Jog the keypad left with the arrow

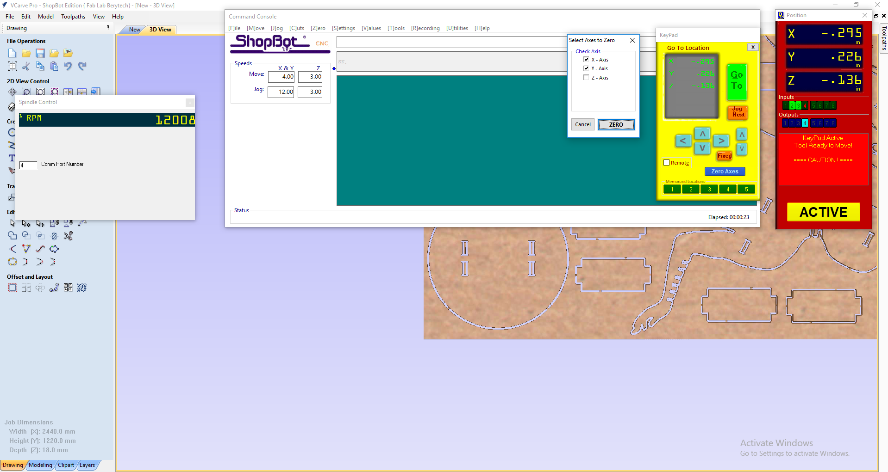point(683,141)
